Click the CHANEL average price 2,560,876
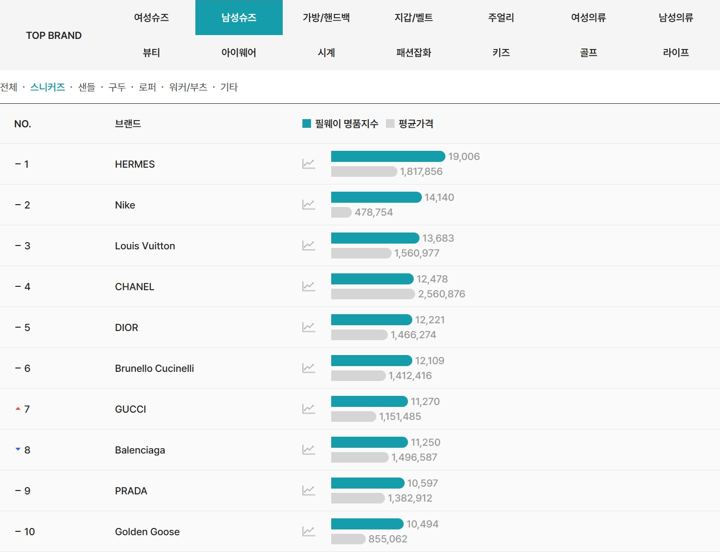This screenshot has height=552, width=720. pos(442,294)
